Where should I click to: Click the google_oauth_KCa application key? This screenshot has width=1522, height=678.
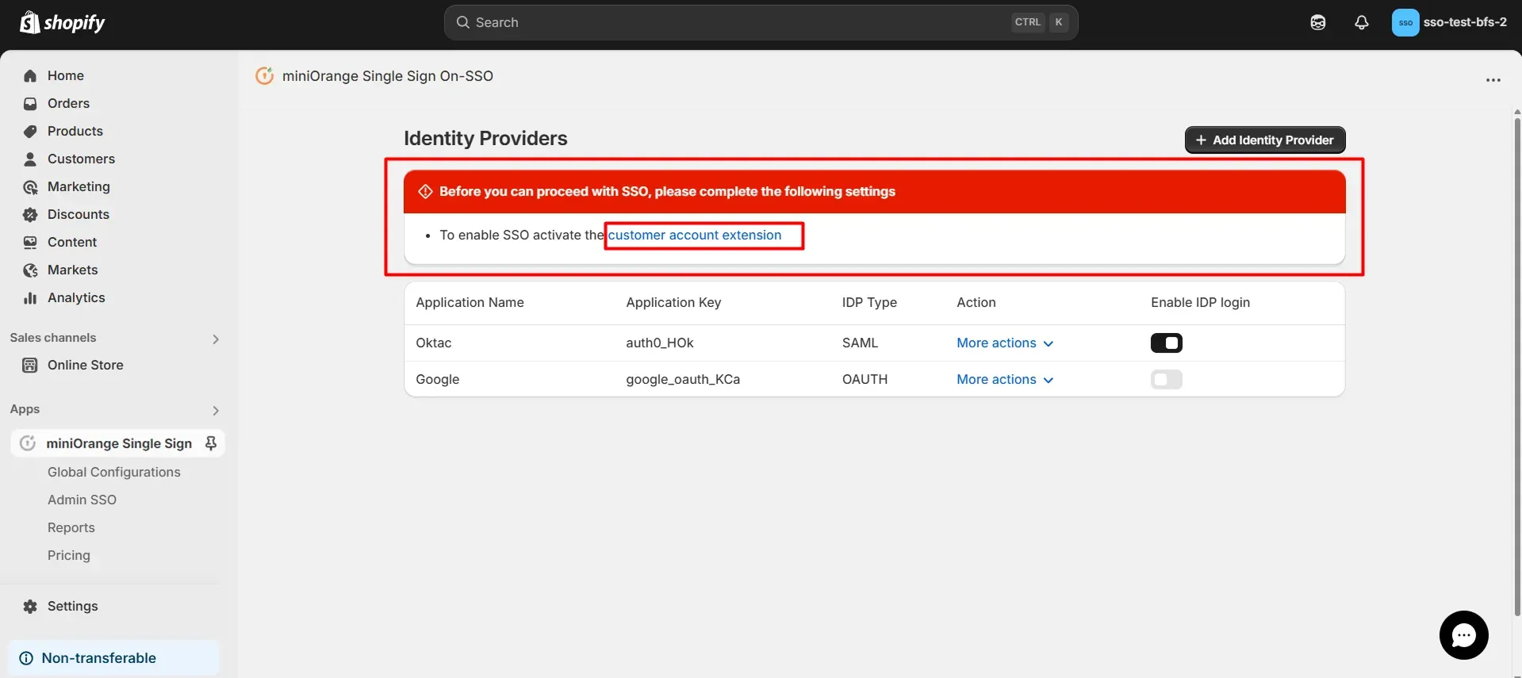683,379
